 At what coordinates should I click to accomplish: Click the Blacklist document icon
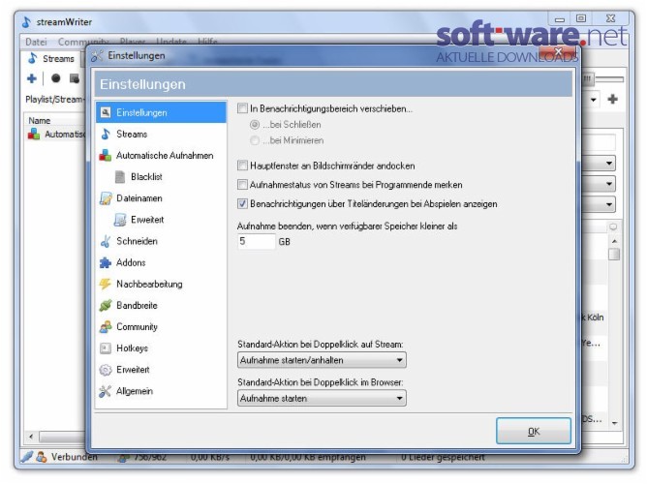coord(120,177)
